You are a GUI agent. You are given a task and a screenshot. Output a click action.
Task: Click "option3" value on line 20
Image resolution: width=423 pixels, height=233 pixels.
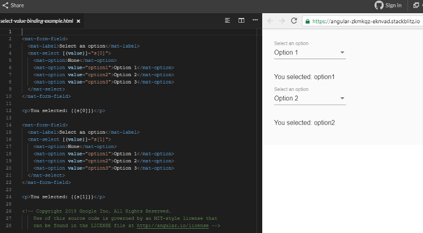pos(98,168)
